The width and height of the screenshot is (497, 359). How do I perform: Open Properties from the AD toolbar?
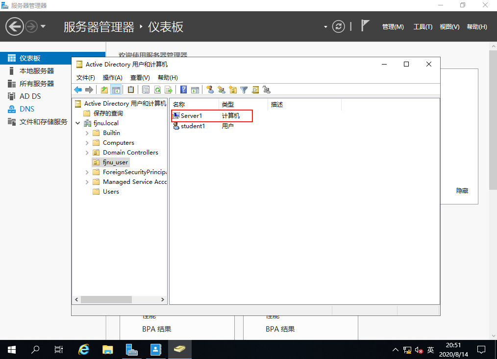pos(146,90)
